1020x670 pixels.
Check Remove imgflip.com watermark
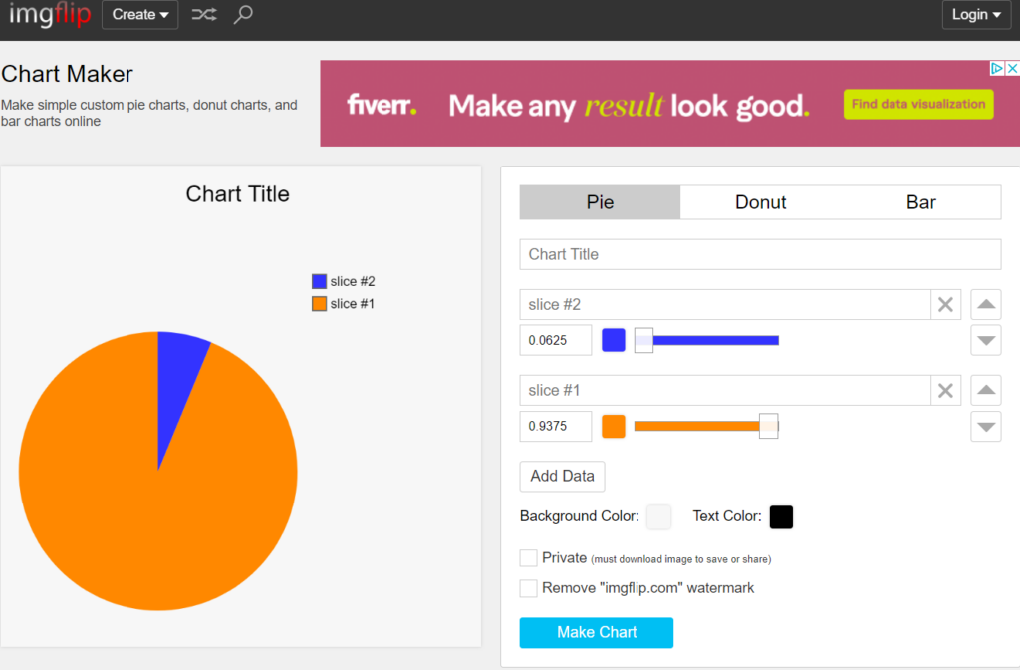pos(528,588)
